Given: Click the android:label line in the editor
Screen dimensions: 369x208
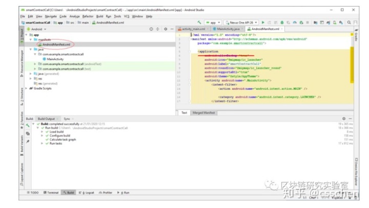Looking at the screenshot, I should click(233, 64).
